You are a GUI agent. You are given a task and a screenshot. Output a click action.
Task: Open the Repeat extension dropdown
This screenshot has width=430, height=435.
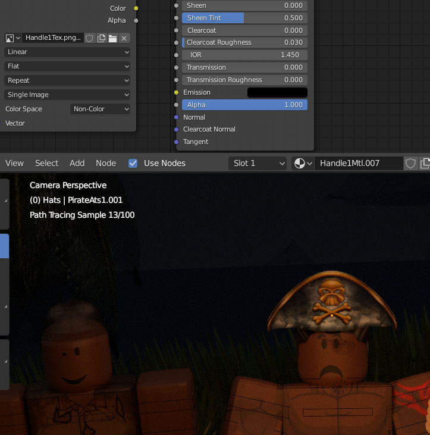[x=67, y=80]
